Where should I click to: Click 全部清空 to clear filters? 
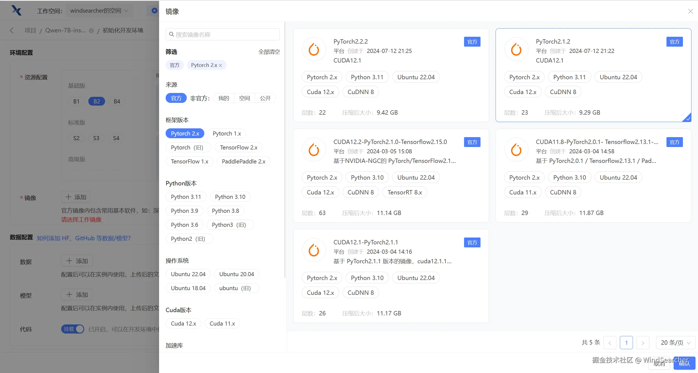[269, 52]
